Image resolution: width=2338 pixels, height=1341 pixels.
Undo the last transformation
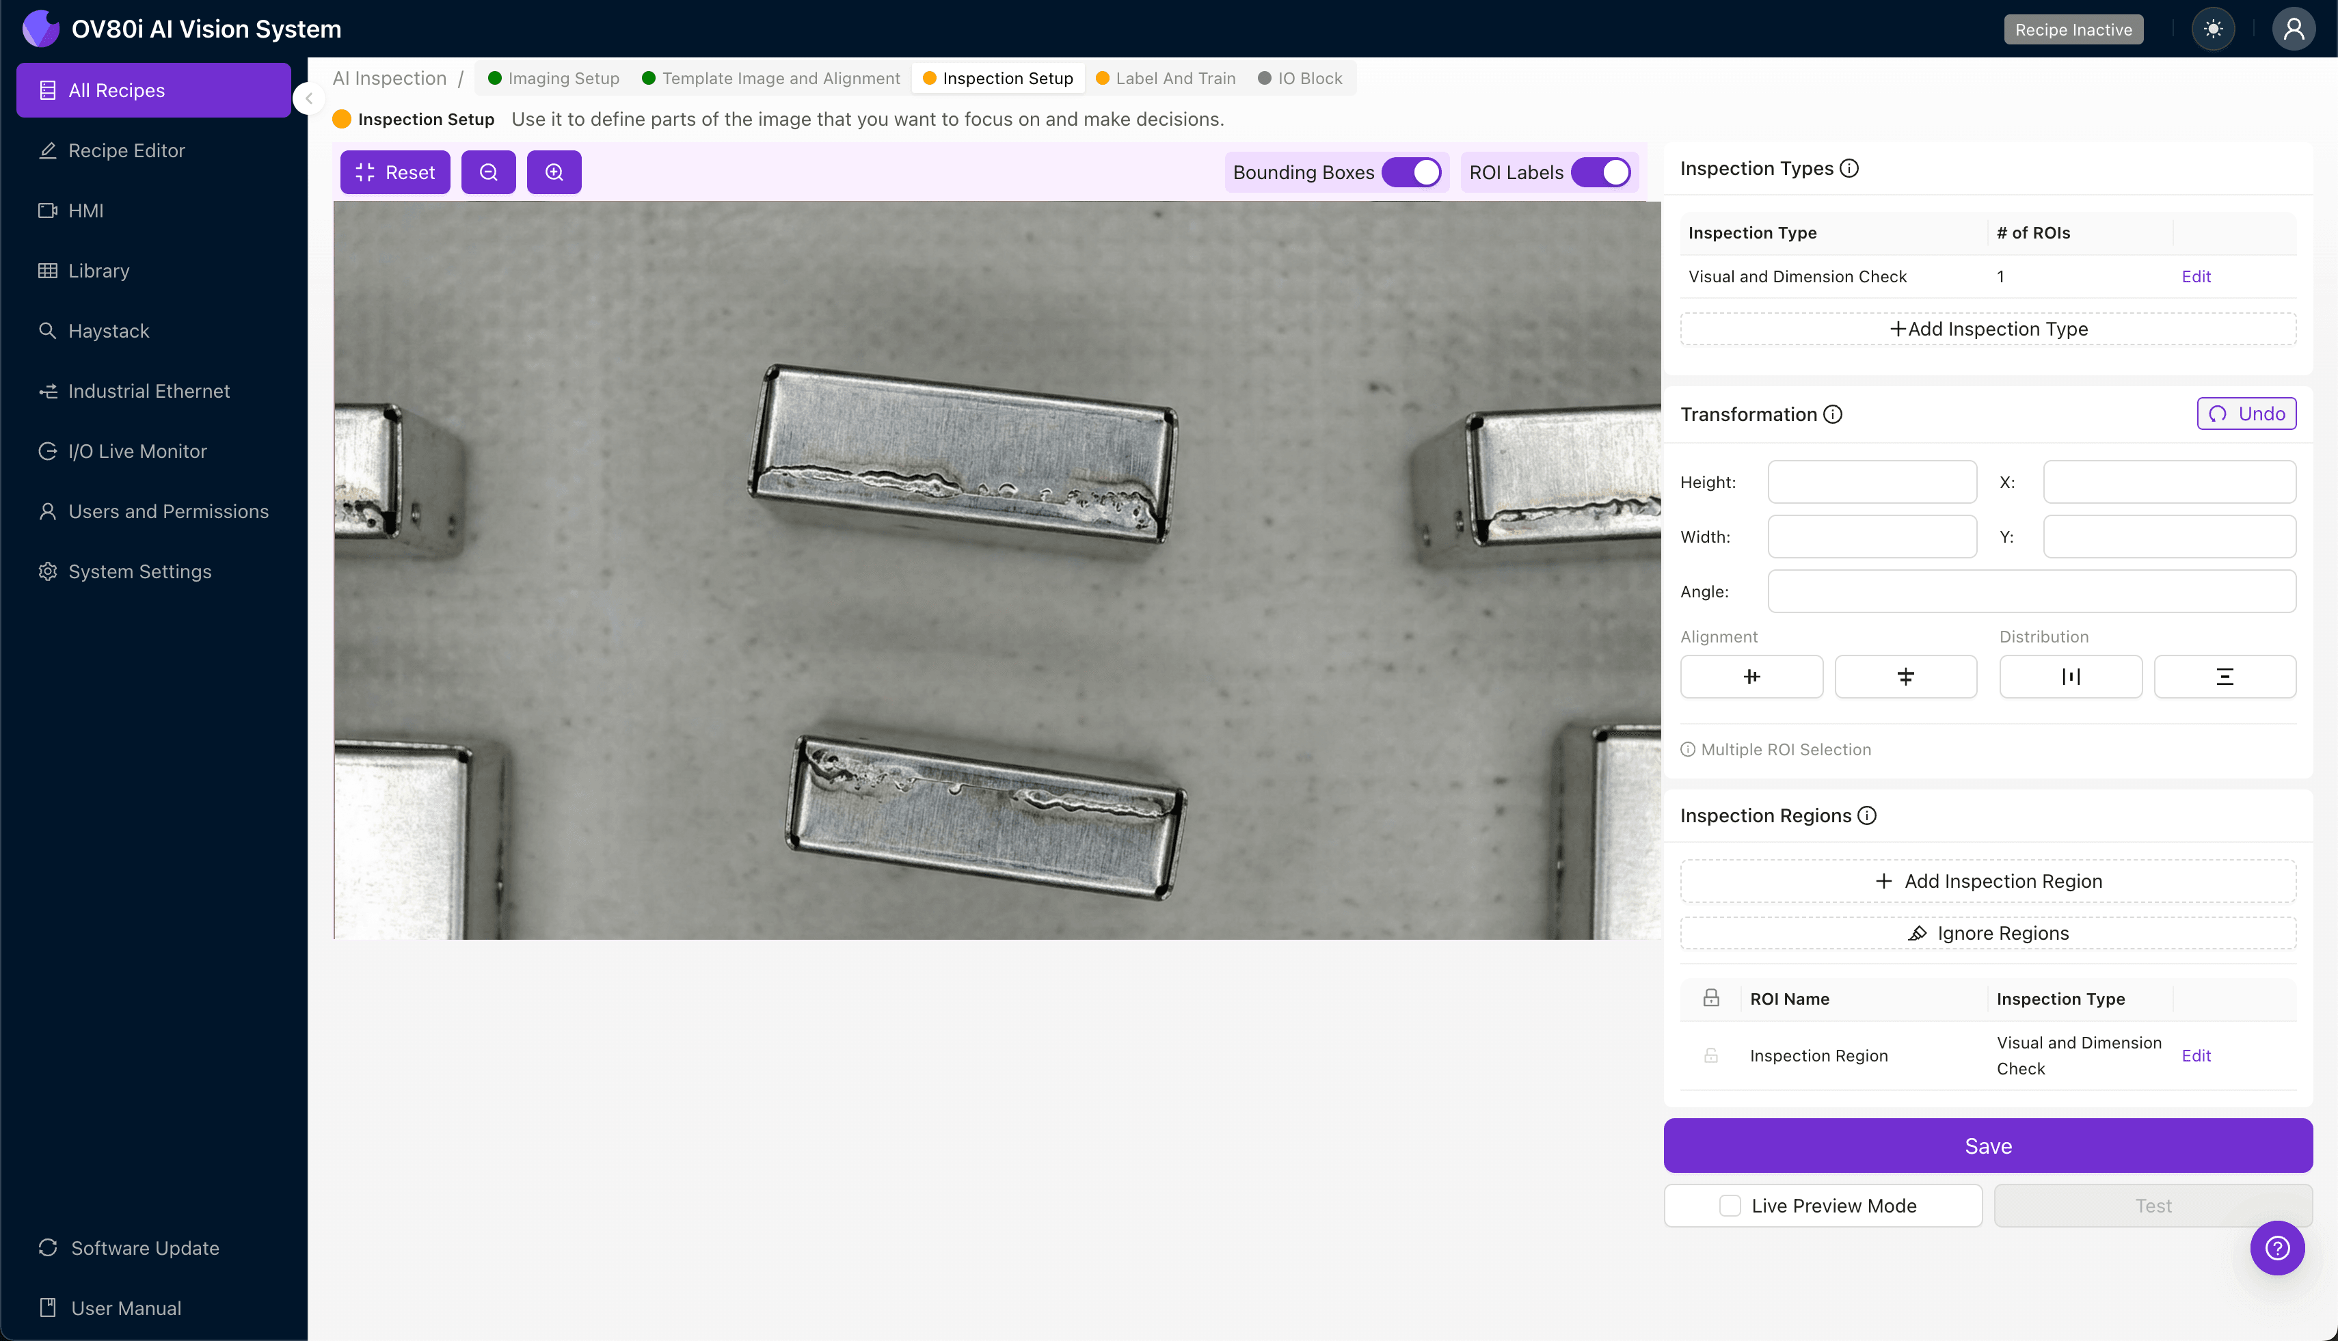[2246, 414]
